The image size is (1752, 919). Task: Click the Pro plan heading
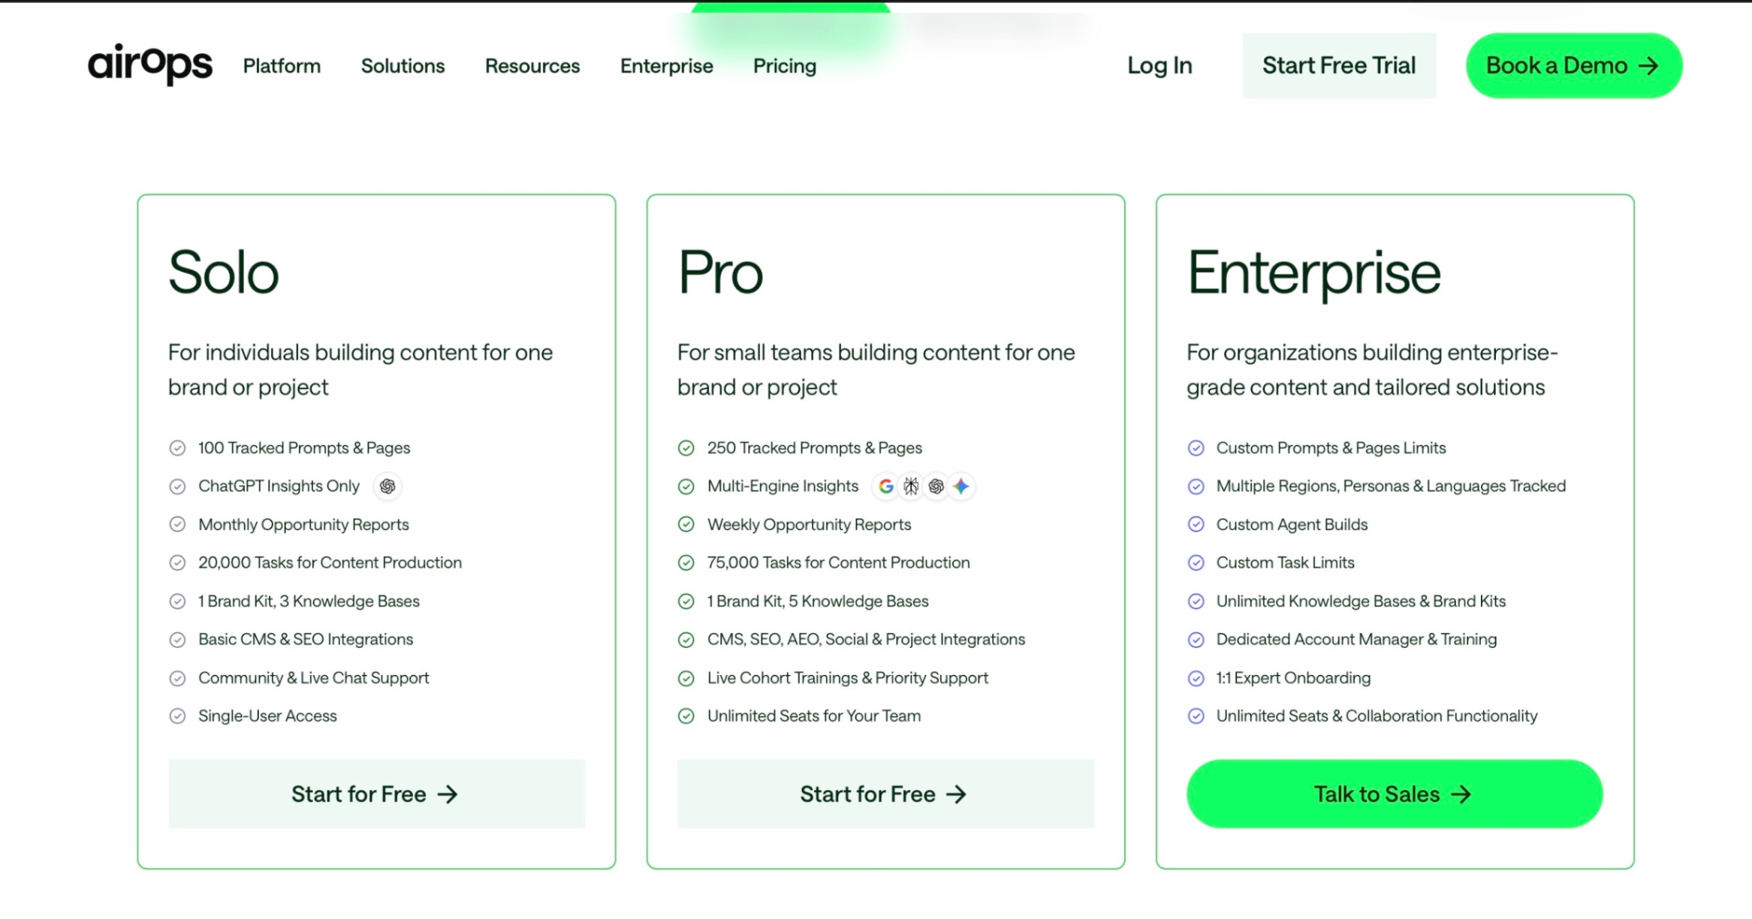720,272
